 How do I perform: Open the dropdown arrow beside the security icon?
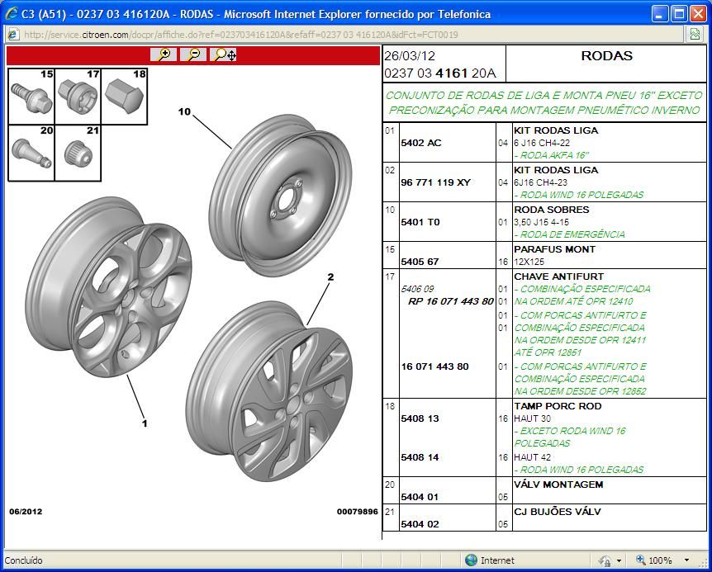pyautogui.click(x=619, y=561)
